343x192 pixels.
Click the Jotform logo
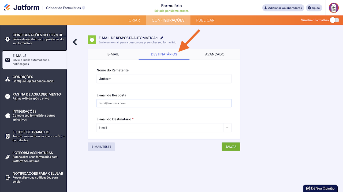[x=22, y=8]
